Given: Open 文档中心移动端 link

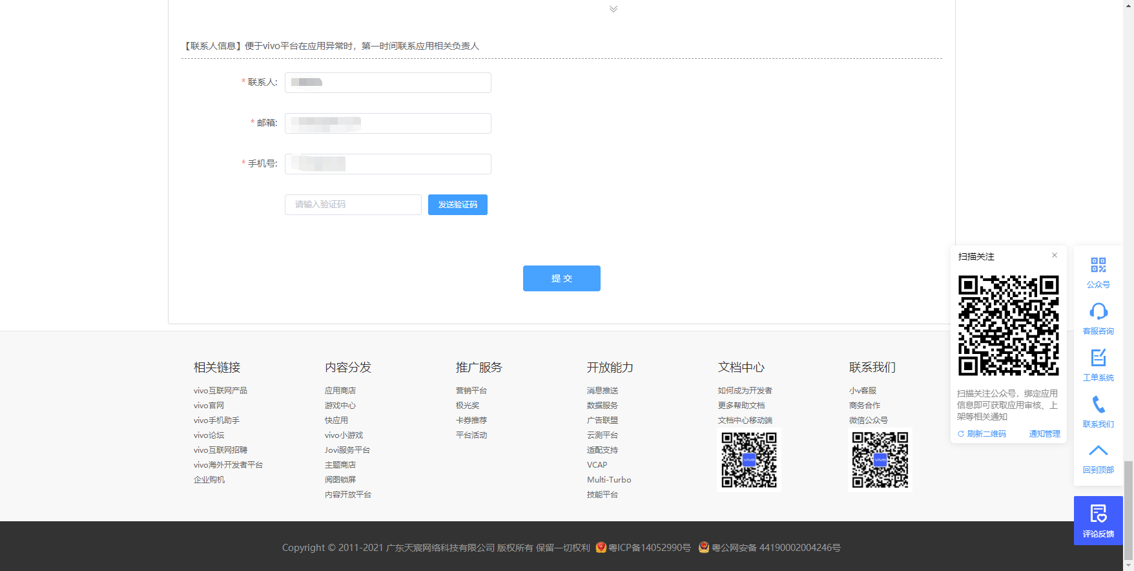Looking at the screenshot, I should [745, 420].
